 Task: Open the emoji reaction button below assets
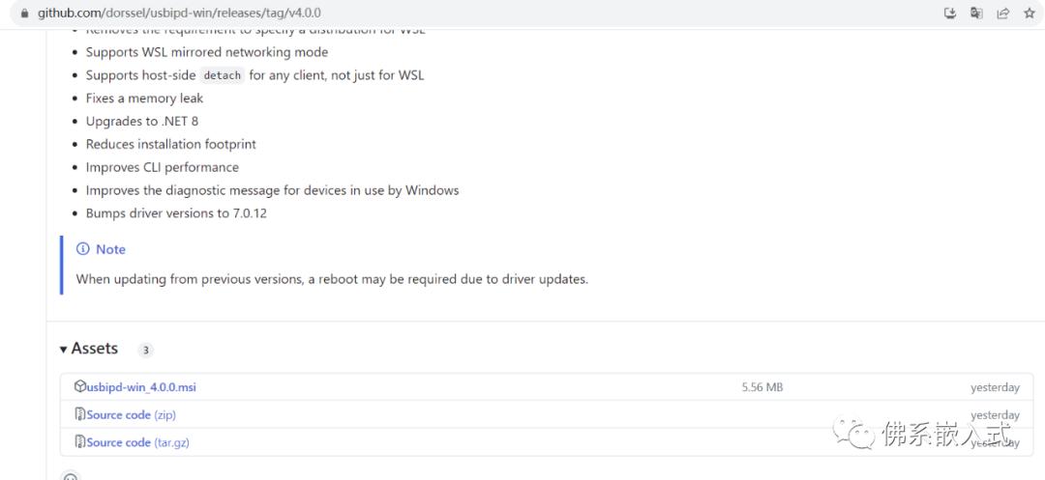tap(70, 476)
